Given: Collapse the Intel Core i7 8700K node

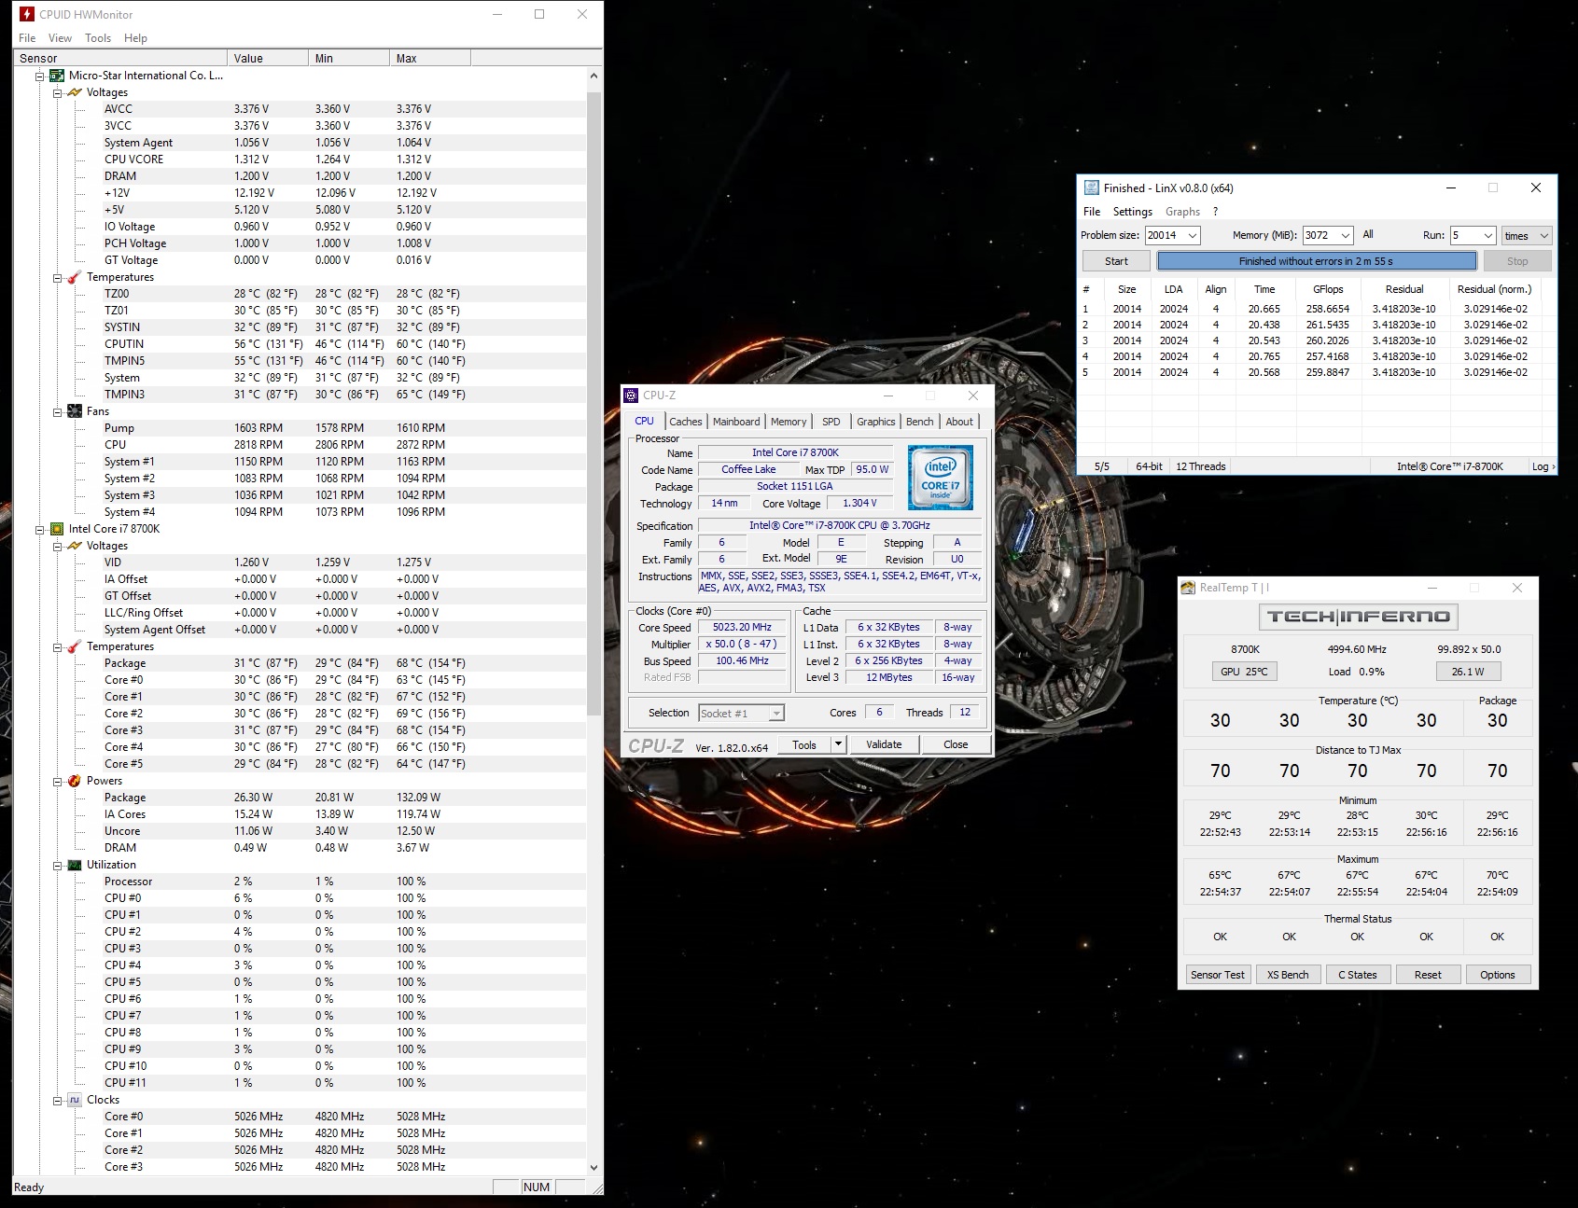Looking at the screenshot, I should coord(40,530).
